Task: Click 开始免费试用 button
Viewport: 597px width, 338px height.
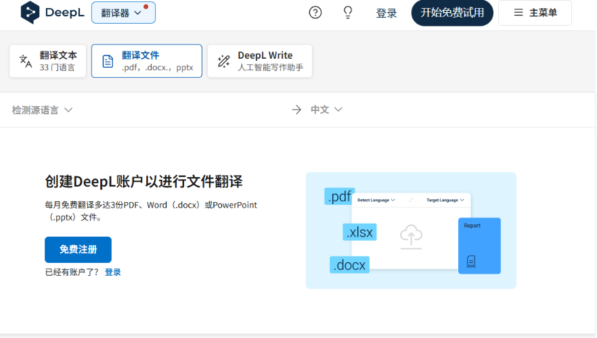Action: pos(452,13)
